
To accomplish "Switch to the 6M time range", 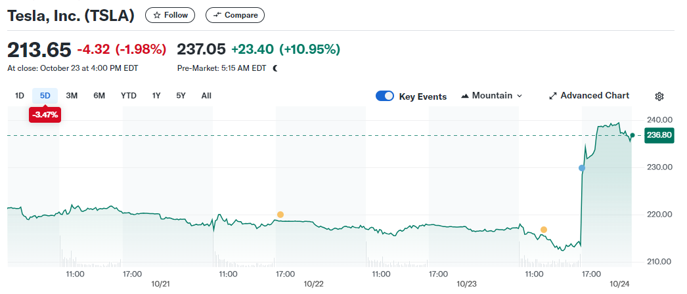I will pyautogui.click(x=99, y=96).
